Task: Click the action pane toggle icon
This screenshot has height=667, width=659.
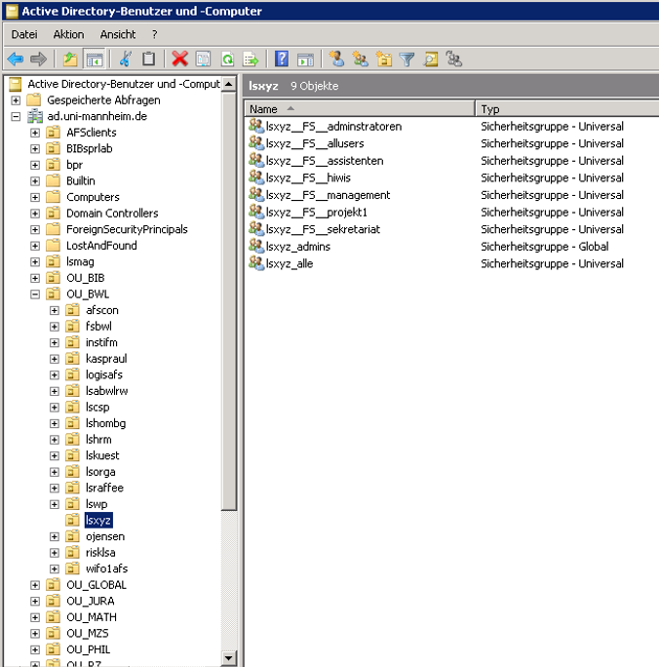Action: click(x=305, y=59)
